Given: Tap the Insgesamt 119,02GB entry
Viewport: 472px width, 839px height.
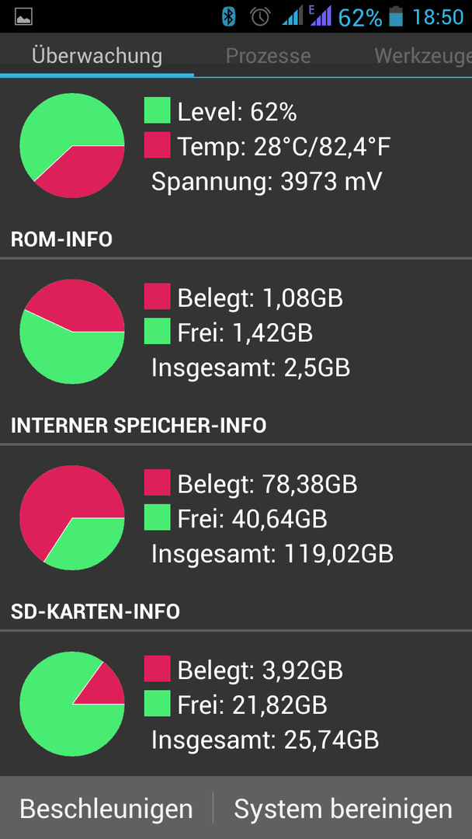Looking at the screenshot, I should coord(272,555).
